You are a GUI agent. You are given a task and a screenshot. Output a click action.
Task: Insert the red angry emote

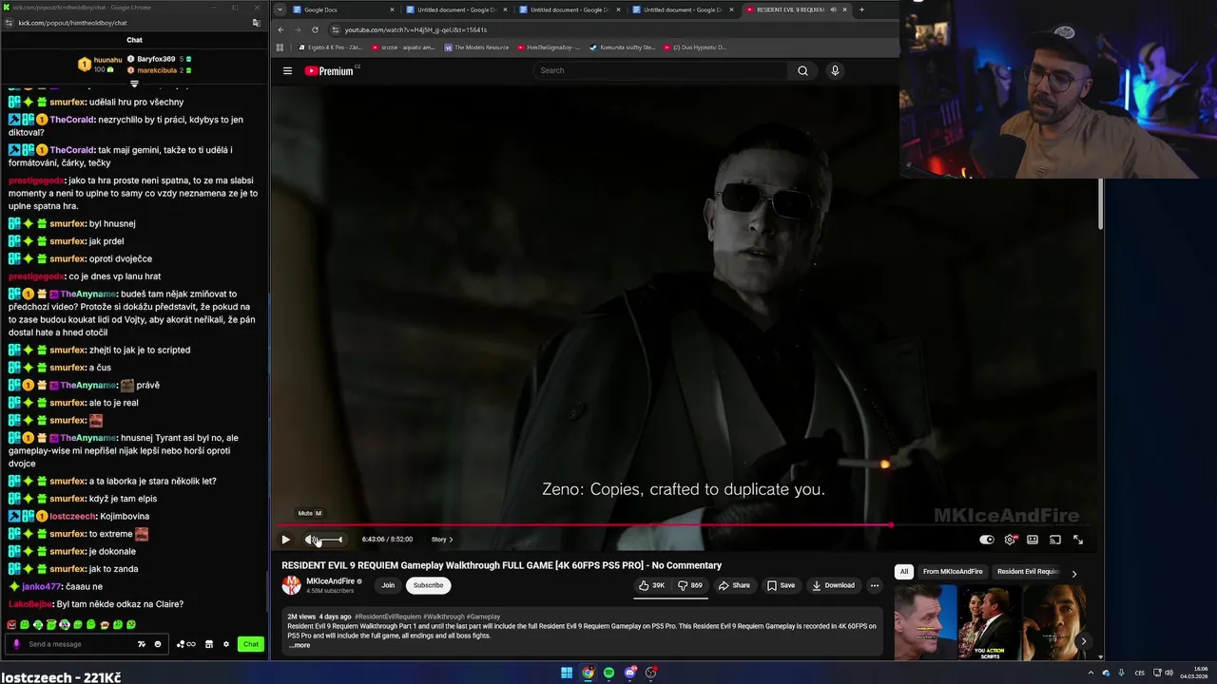11,625
